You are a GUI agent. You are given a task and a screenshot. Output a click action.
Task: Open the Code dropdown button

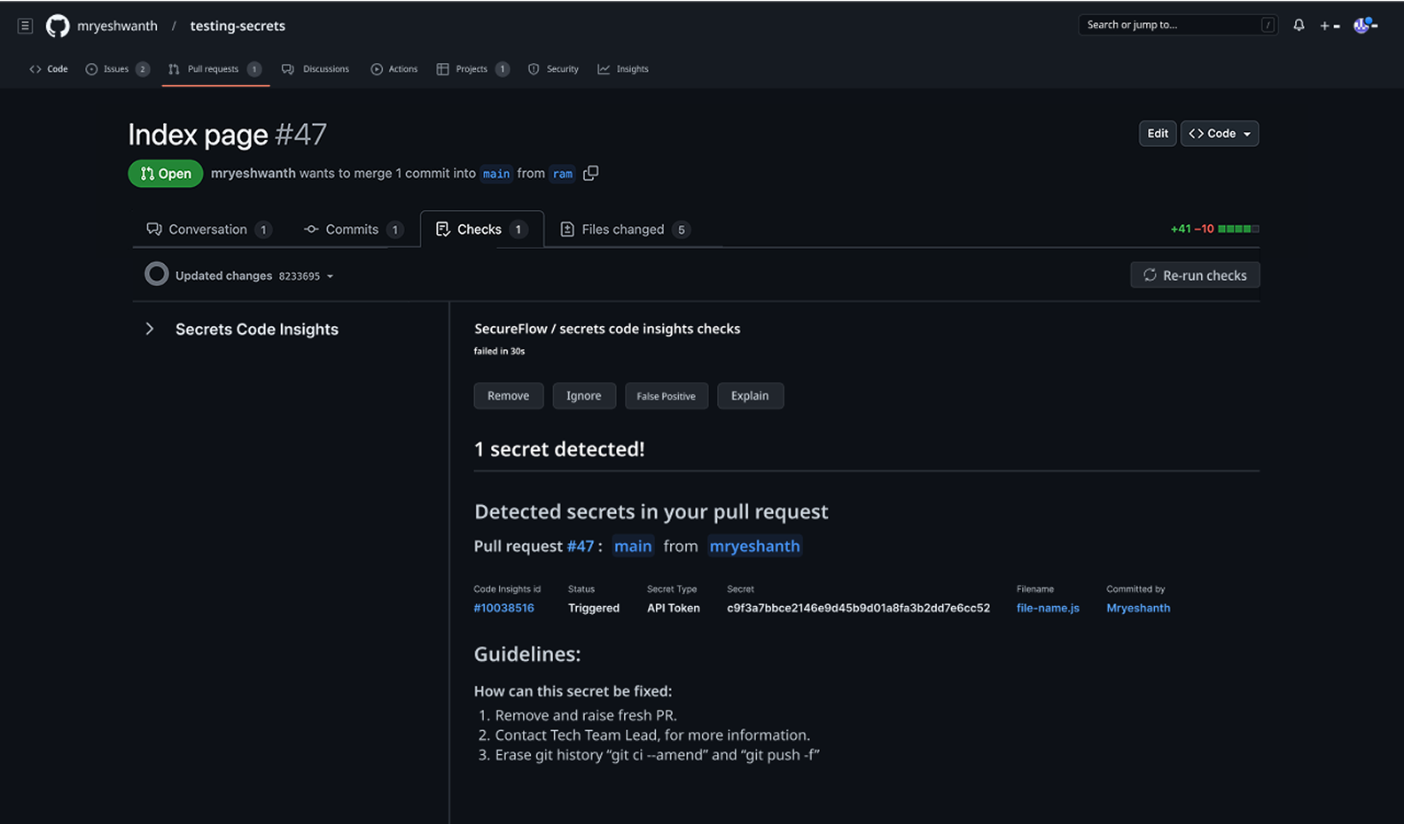pos(1220,134)
